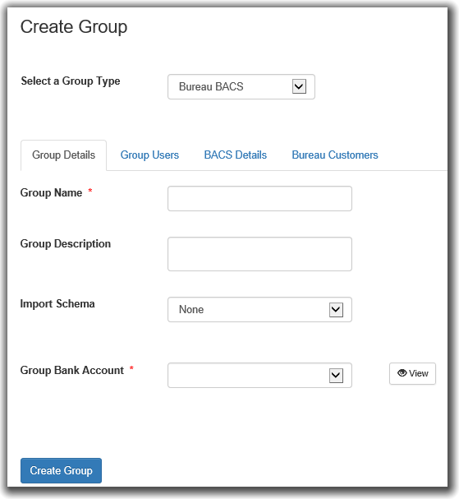Click the View button for the bank account
The width and height of the screenshot is (459, 499).
(x=412, y=373)
